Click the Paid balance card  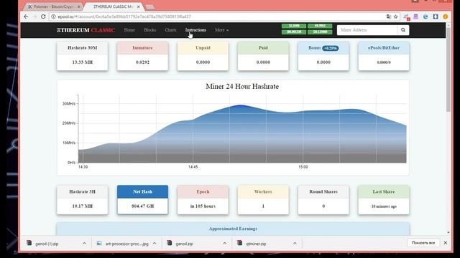[263, 56]
